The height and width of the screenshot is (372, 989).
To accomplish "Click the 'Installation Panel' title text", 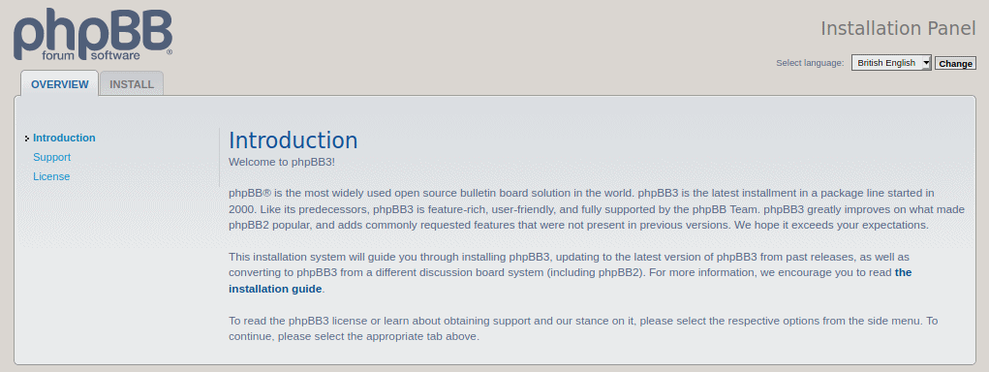I will click(898, 28).
